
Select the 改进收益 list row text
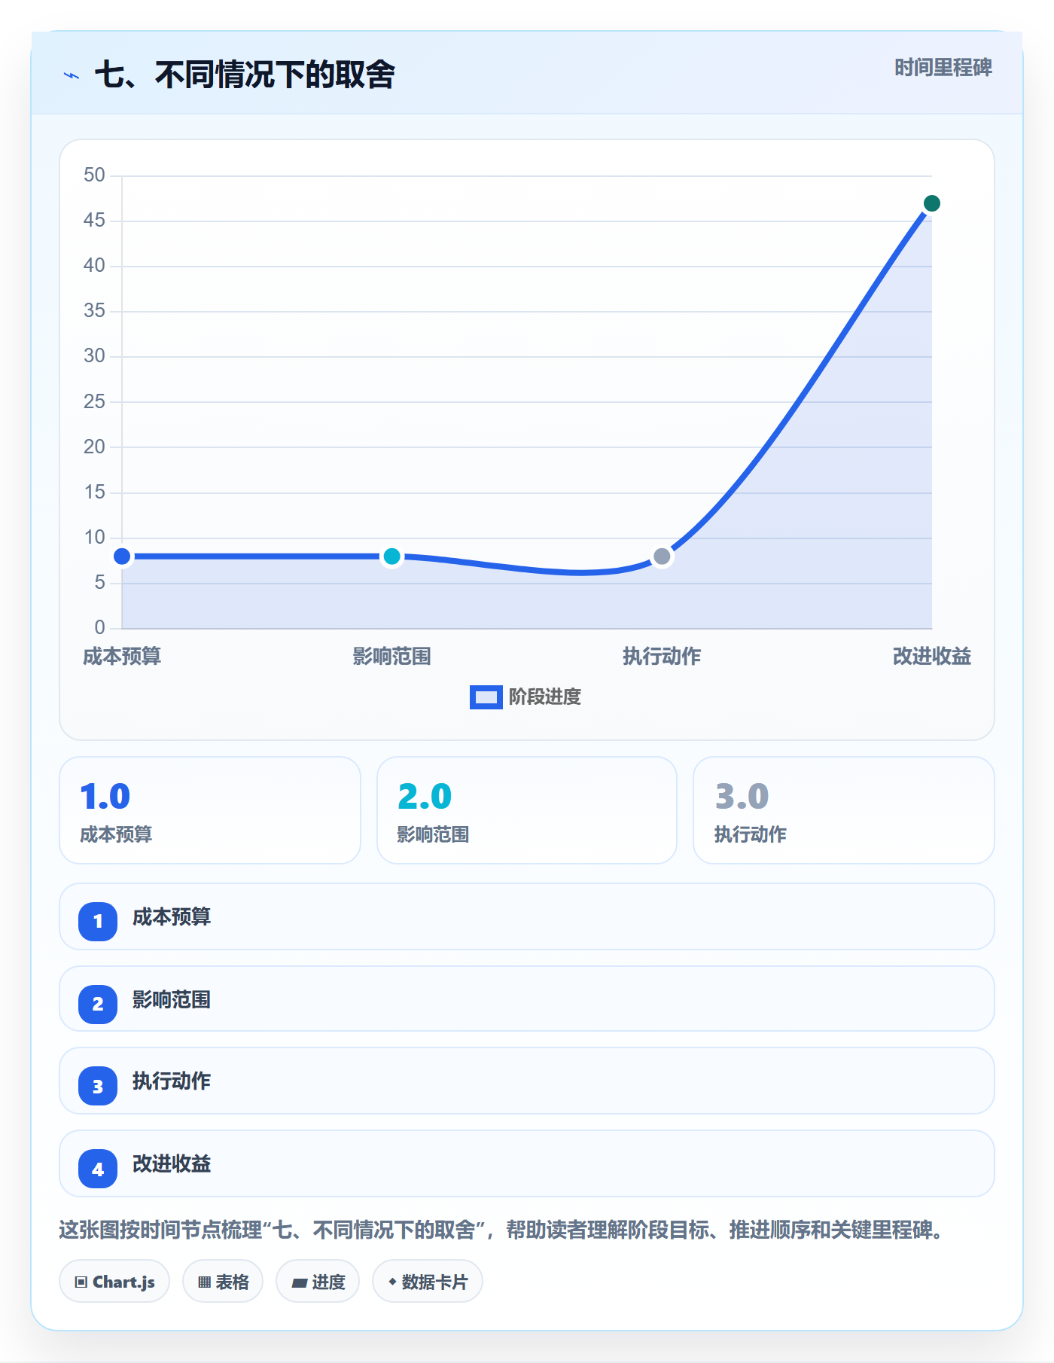[x=172, y=1164]
